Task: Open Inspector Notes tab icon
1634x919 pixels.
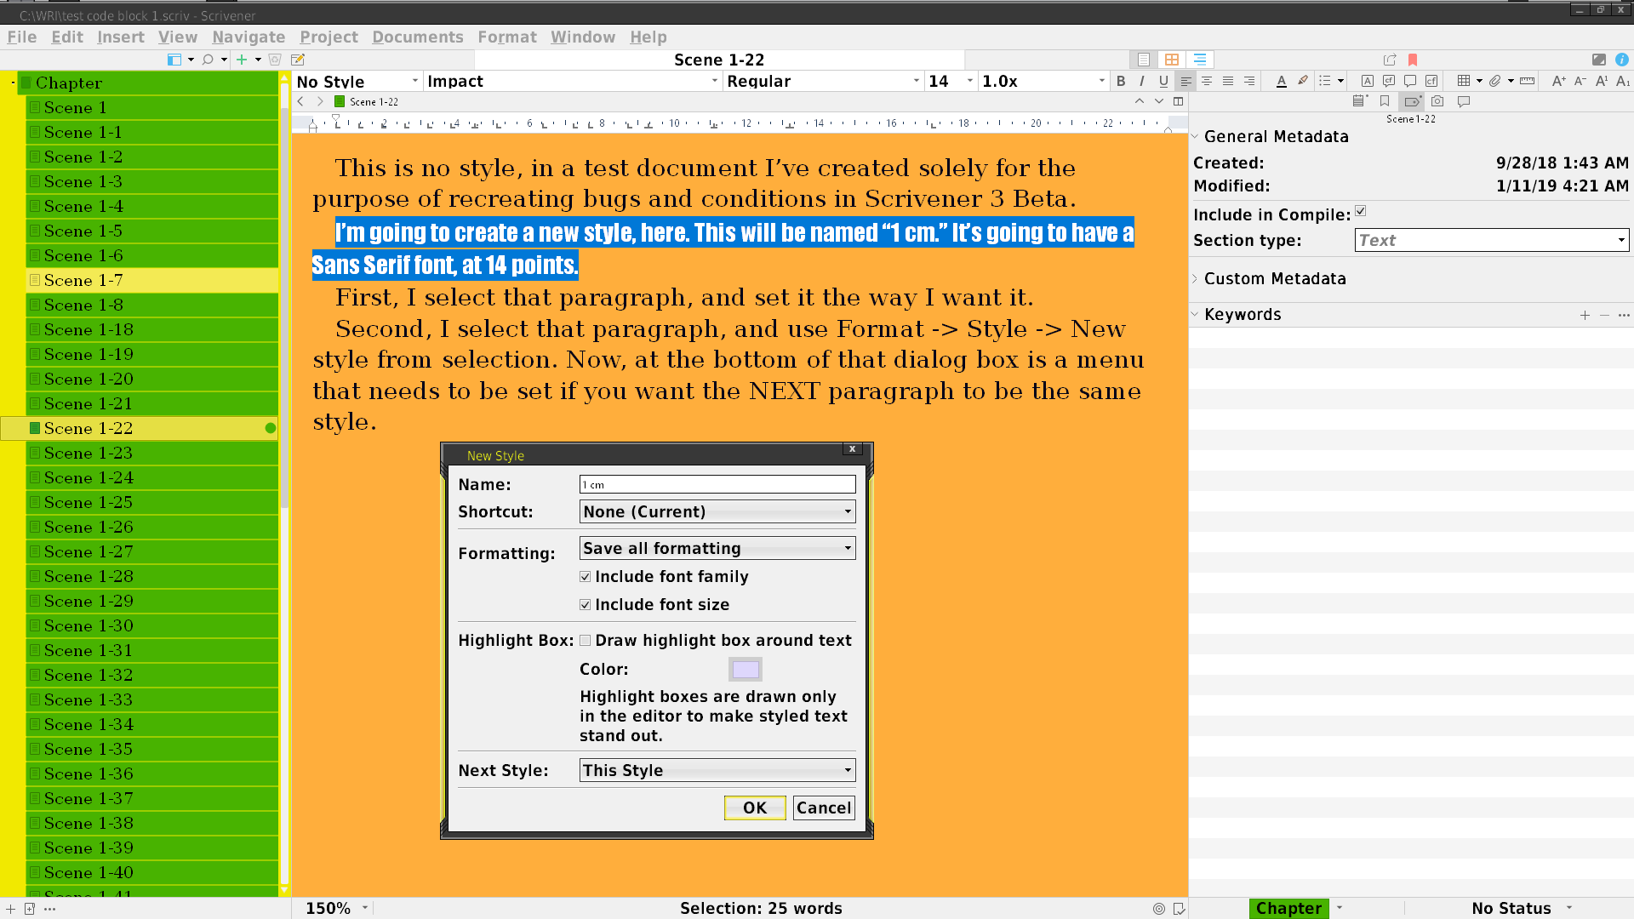Action: tap(1360, 101)
